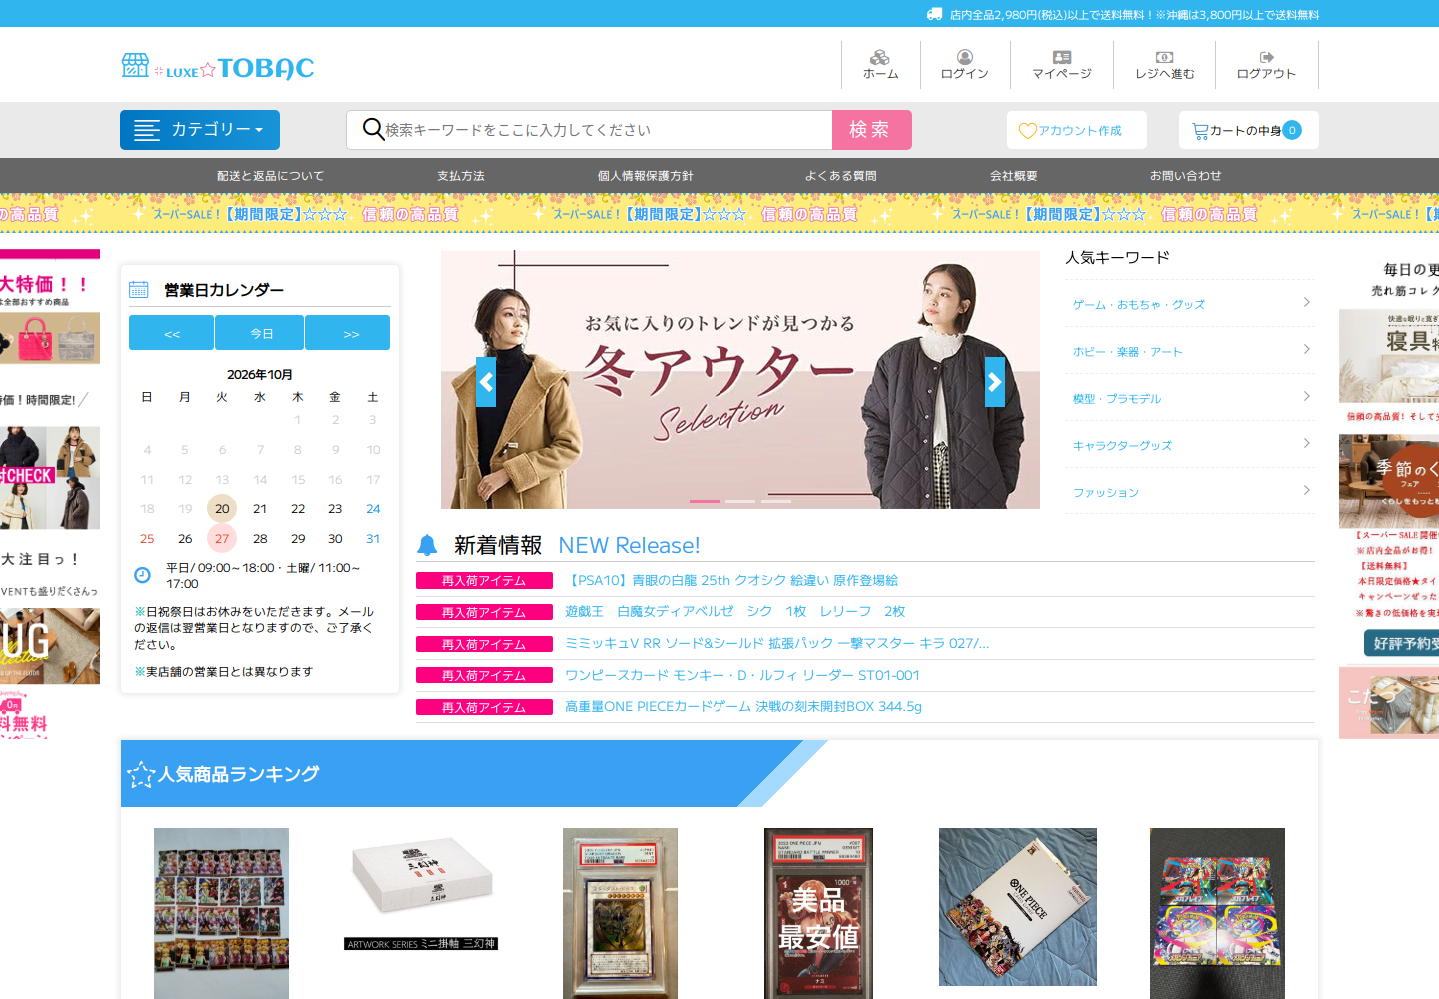Image resolution: width=1439 pixels, height=999 pixels.
Task: Expand ホビー・楽器・アート keyword
Action: pyautogui.click(x=1190, y=350)
